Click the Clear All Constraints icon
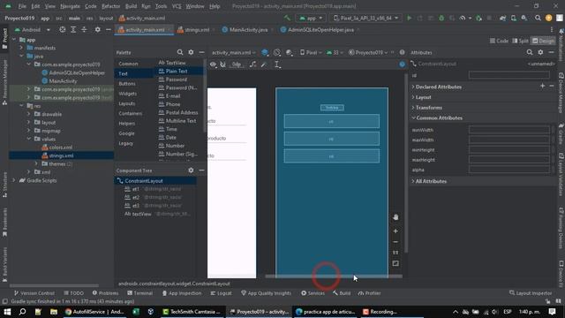 click(x=253, y=64)
